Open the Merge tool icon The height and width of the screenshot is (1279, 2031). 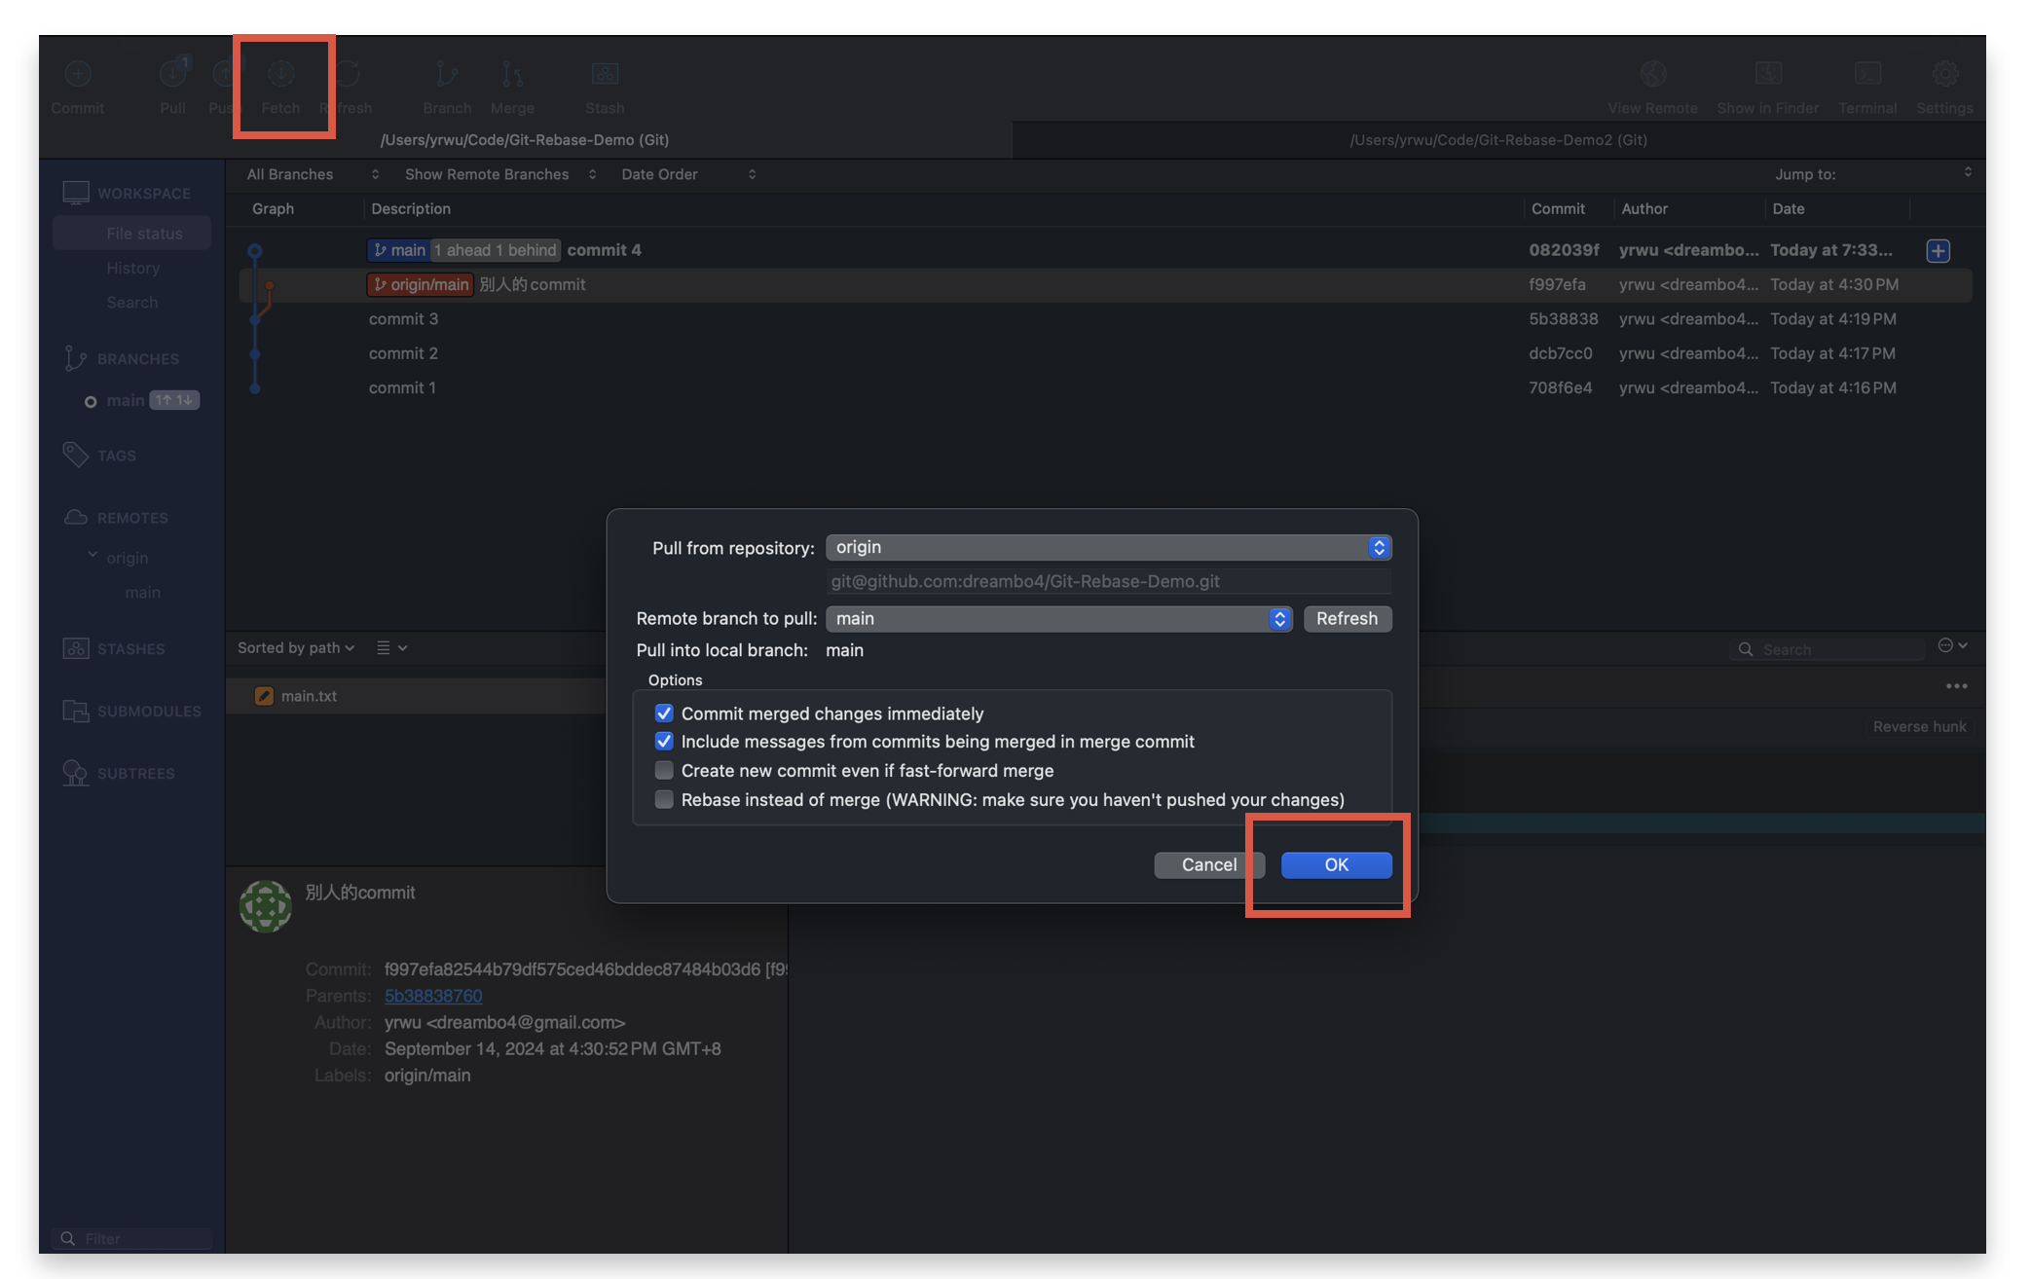click(x=512, y=75)
